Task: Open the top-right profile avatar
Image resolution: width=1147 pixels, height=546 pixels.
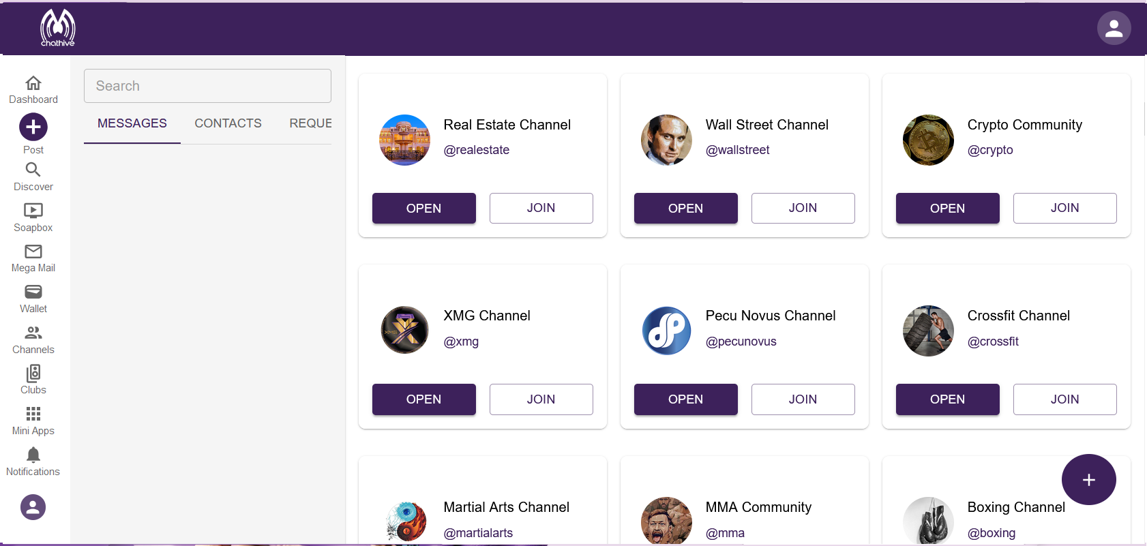Action: tap(1114, 28)
